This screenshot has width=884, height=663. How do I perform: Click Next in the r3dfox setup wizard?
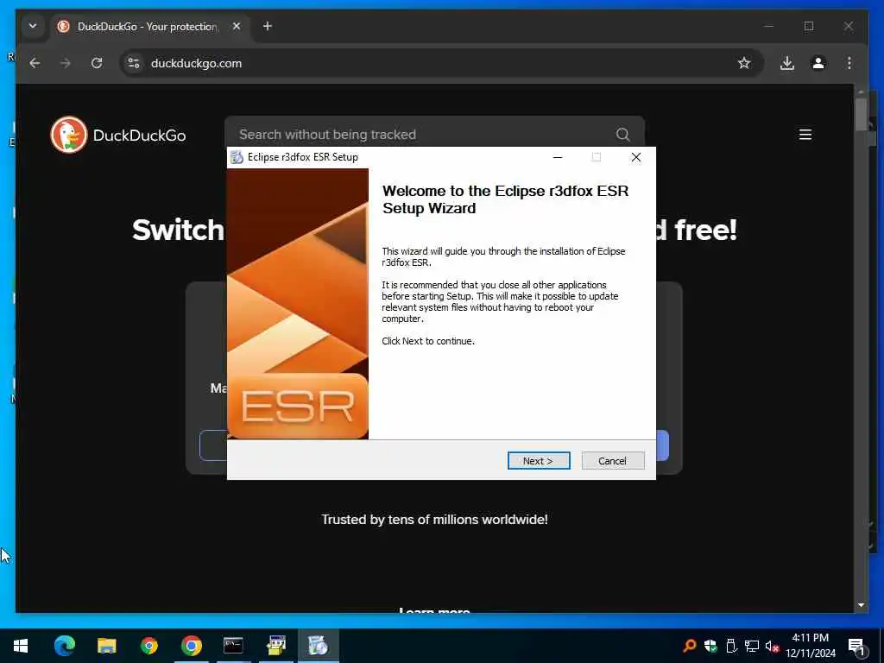(539, 461)
